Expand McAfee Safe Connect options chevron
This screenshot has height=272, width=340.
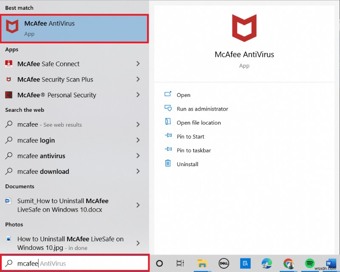pyautogui.click(x=138, y=64)
